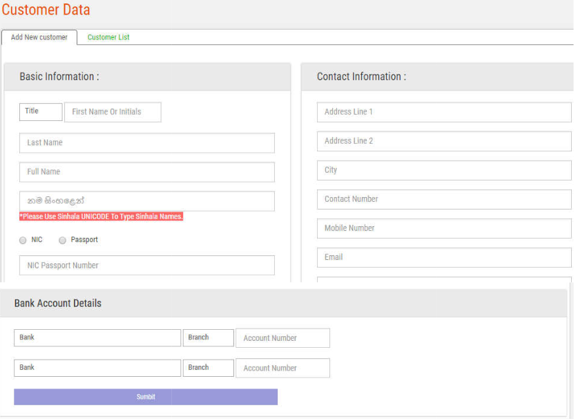
Task: Click into the City field
Action: pos(443,169)
